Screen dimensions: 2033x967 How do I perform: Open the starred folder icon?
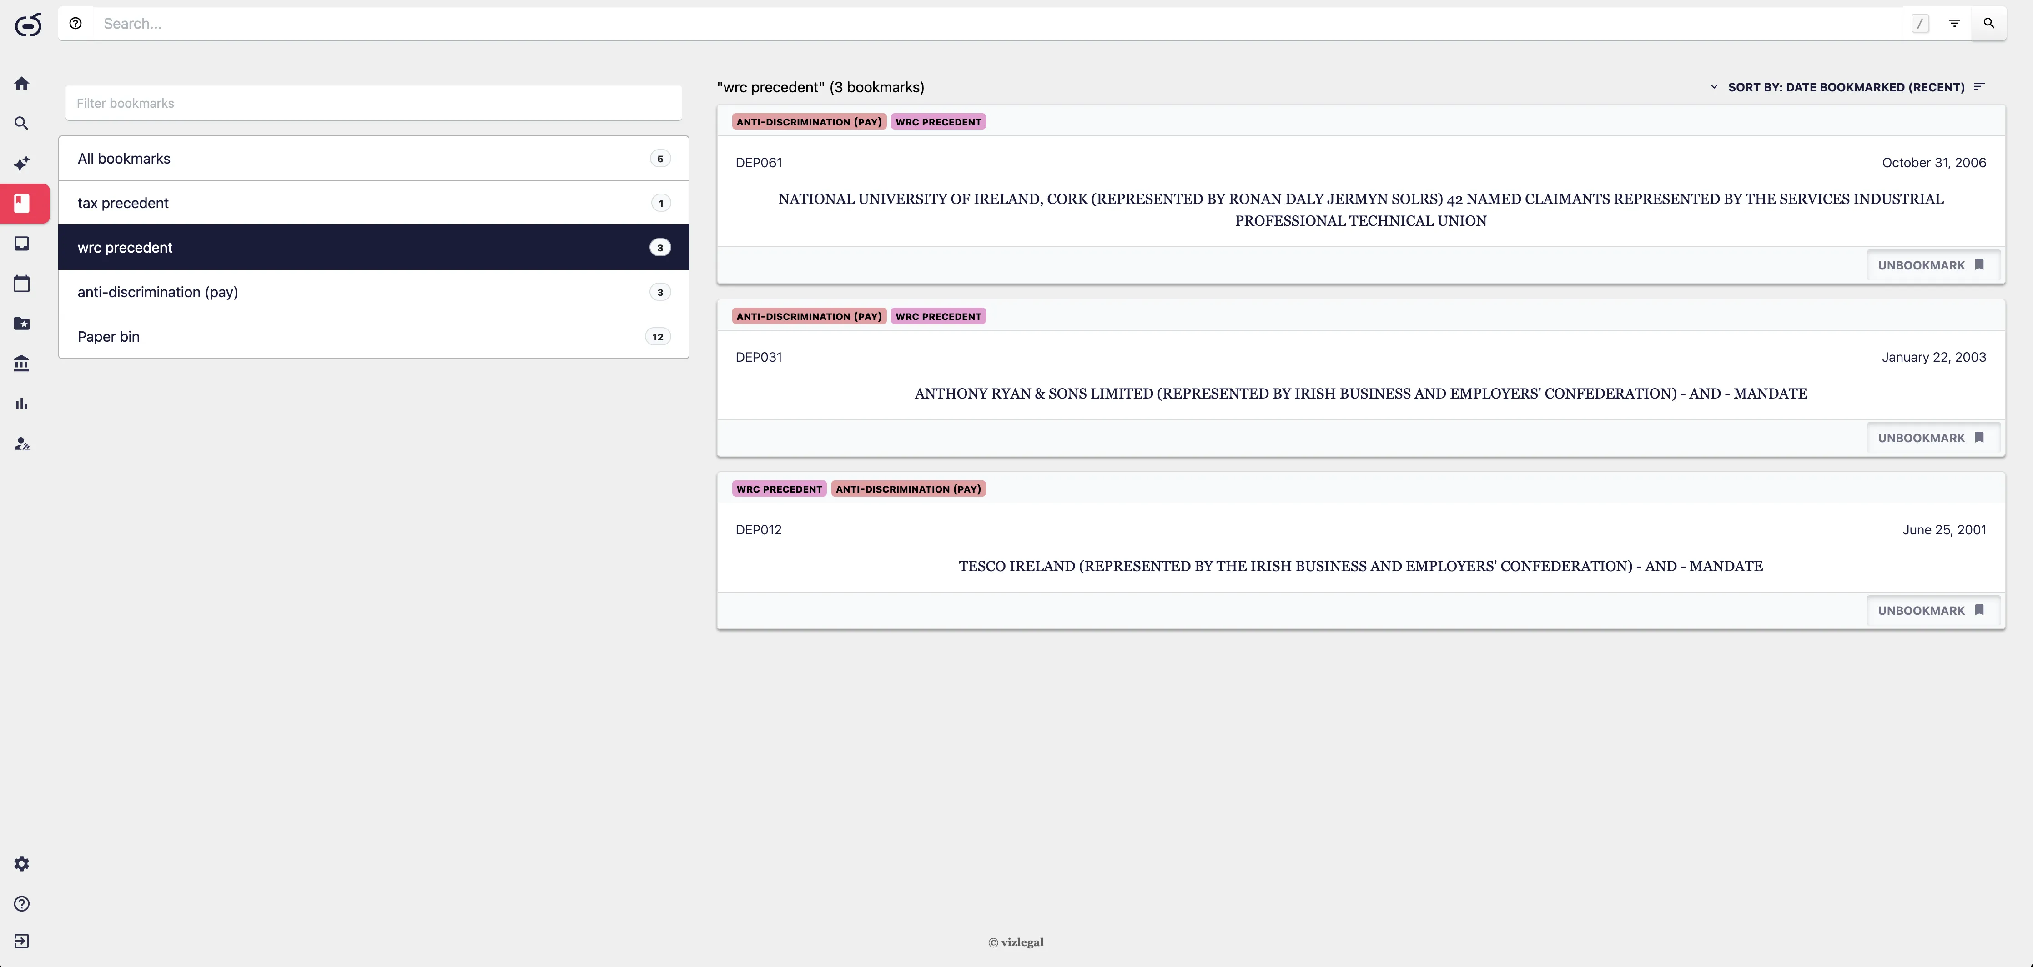[22, 324]
